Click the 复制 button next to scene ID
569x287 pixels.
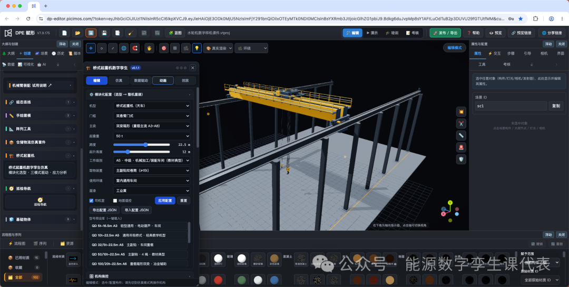pos(556,106)
